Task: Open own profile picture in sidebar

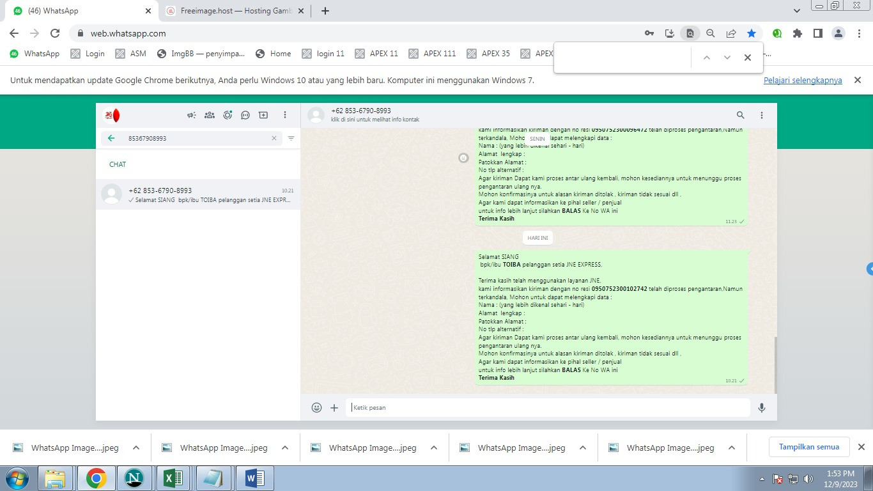Action: [x=112, y=115]
